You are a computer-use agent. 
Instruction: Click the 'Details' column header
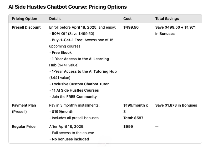tap(55, 19)
